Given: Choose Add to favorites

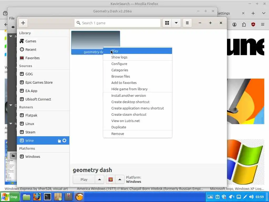Looking at the screenshot, I should (x=138, y=83).
